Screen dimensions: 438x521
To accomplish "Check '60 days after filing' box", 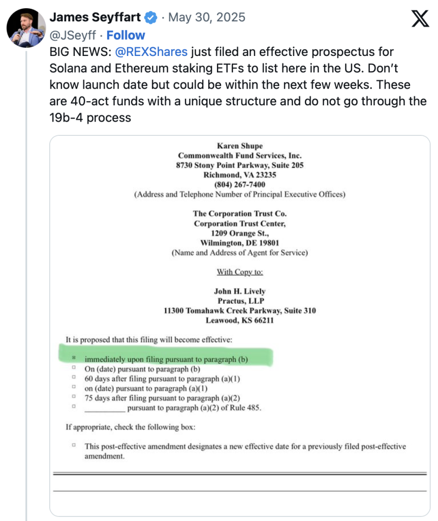I will click(74, 377).
